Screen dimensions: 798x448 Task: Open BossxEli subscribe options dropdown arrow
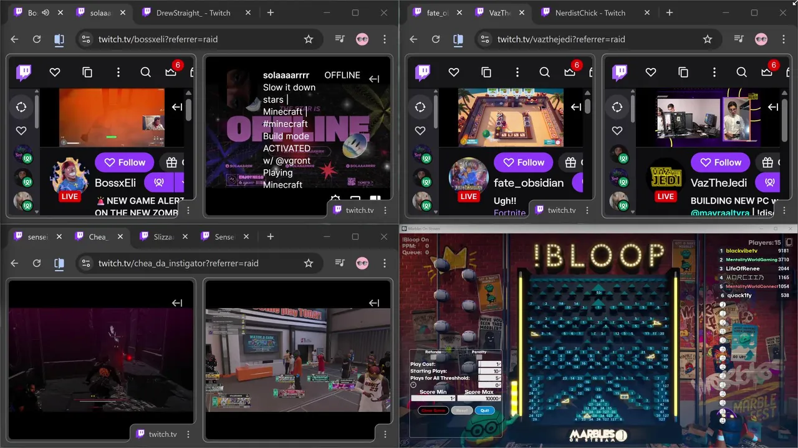(x=181, y=183)
